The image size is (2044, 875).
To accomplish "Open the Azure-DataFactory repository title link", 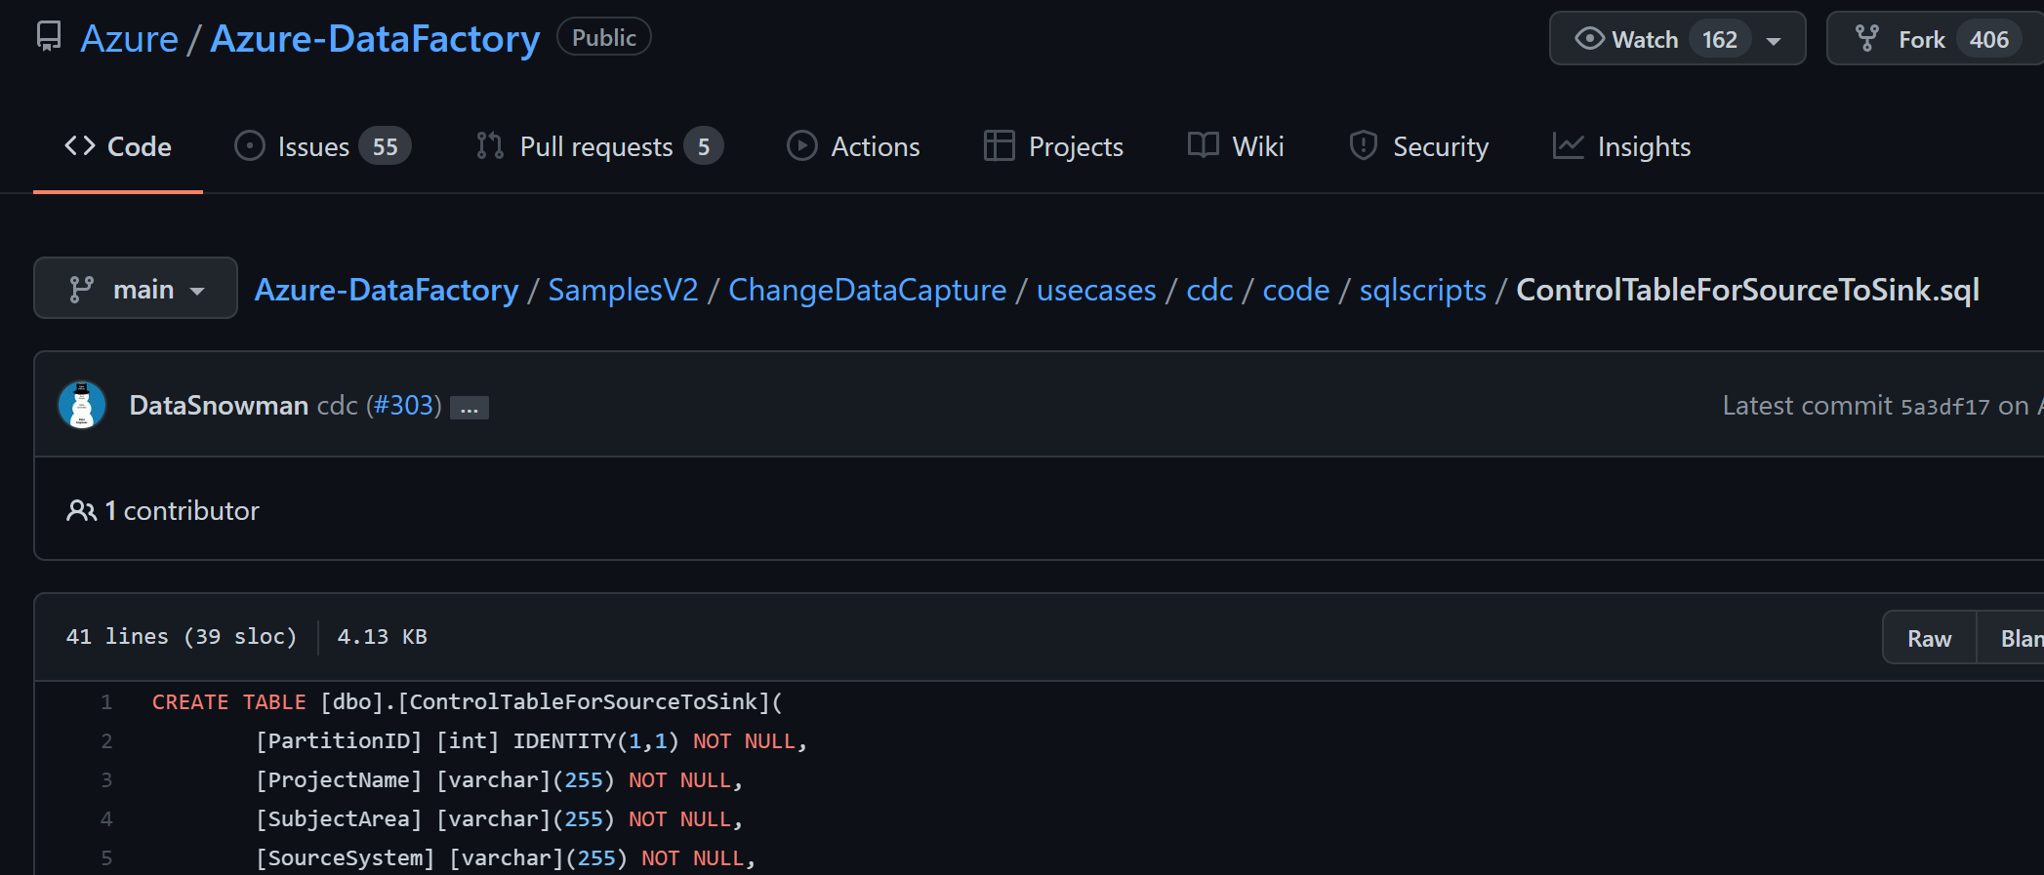I will 375,39.
